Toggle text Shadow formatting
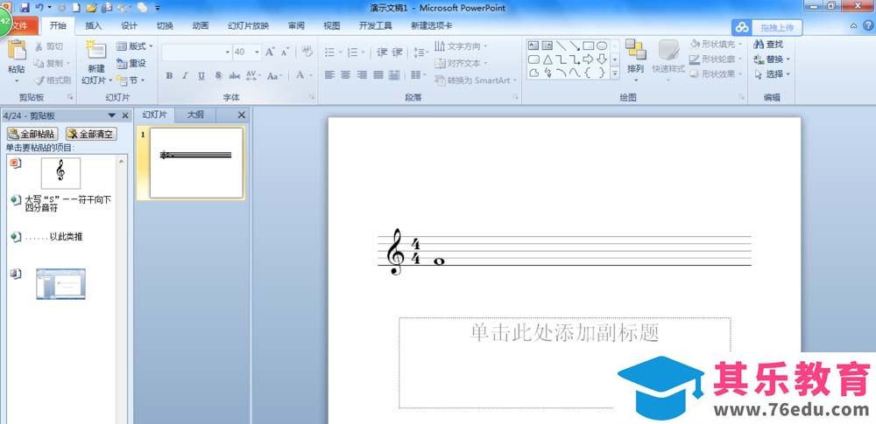This screenshot has height=424, width=876. [218, 76]
